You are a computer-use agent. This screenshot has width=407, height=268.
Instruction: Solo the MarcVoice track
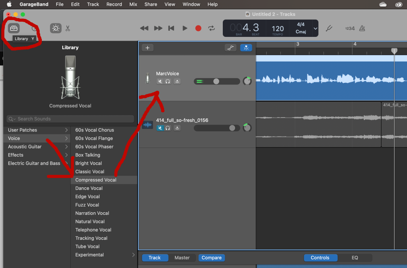[168, 82]
